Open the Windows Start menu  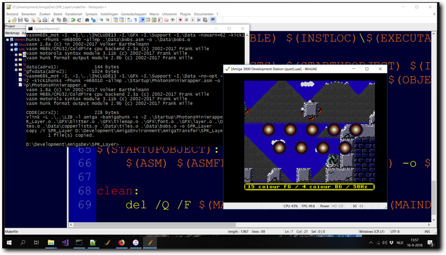(x=9, y=243)
